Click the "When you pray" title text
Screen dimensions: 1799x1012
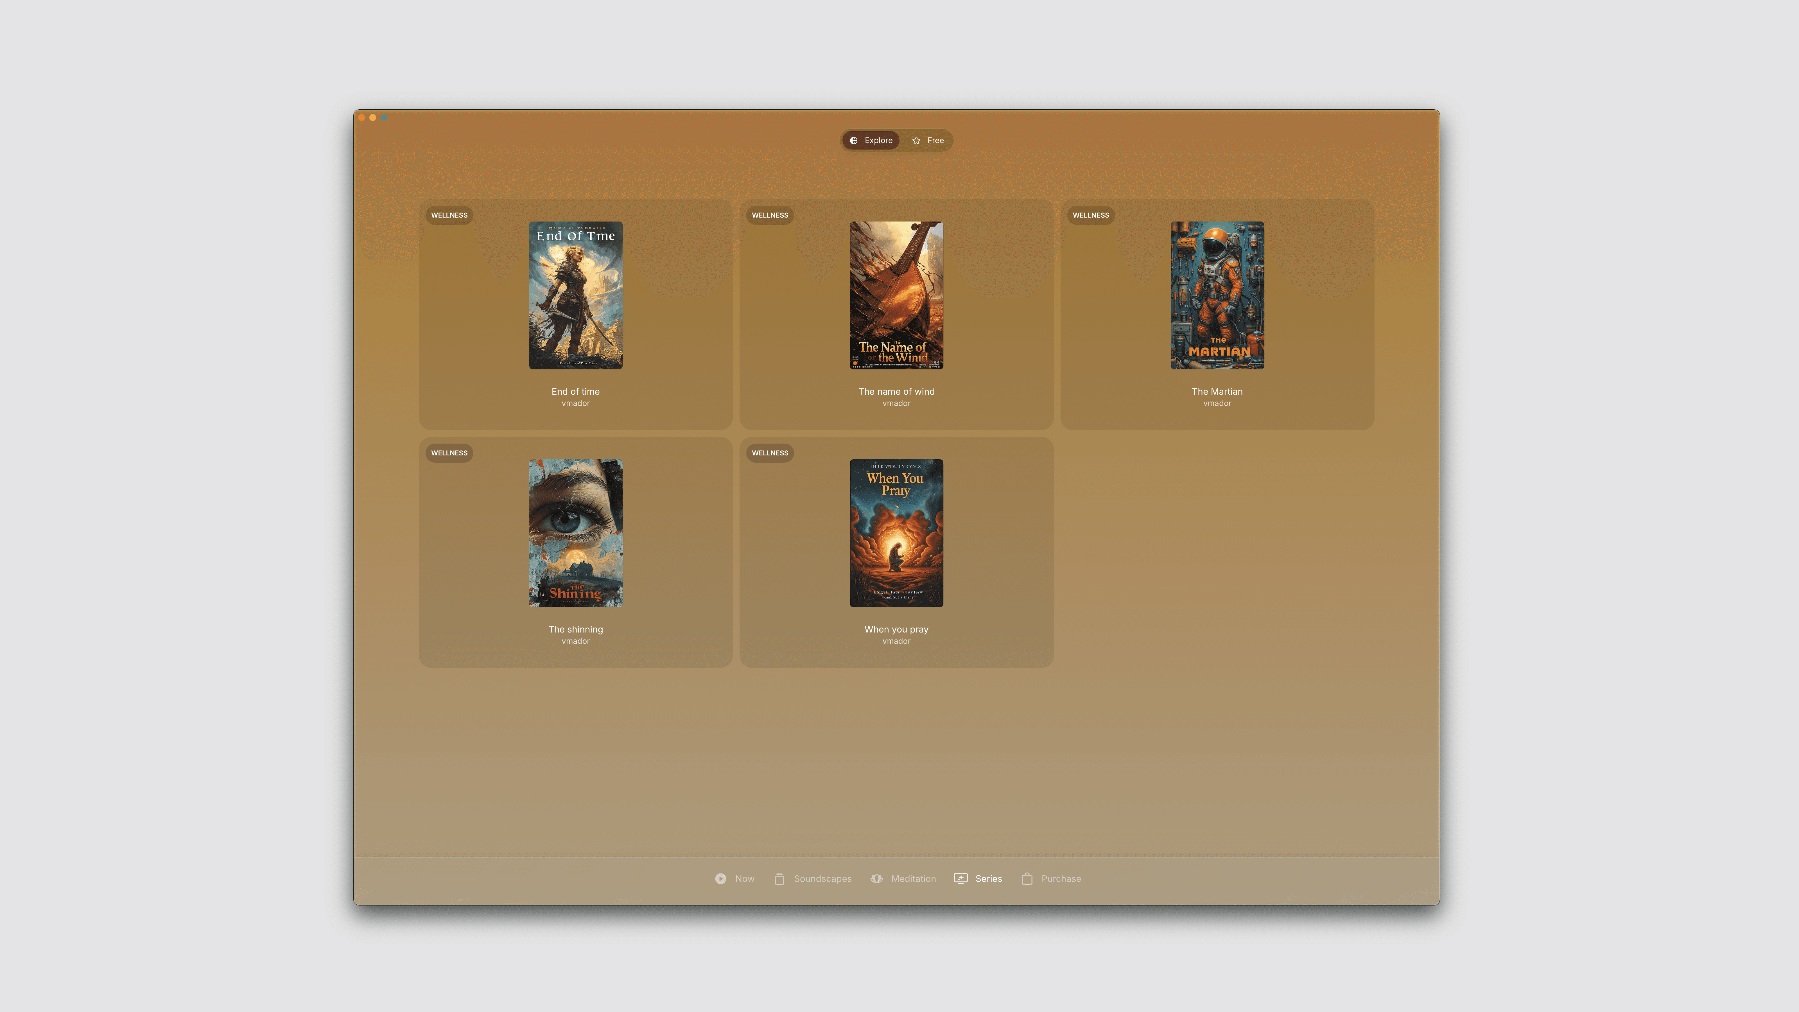(896, 629)
